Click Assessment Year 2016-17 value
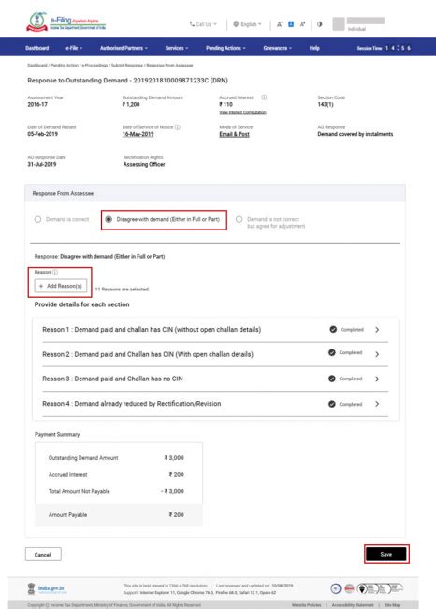The width and height of the screenshot is (436, 609). pyautogui.click(x=37, y=105)
